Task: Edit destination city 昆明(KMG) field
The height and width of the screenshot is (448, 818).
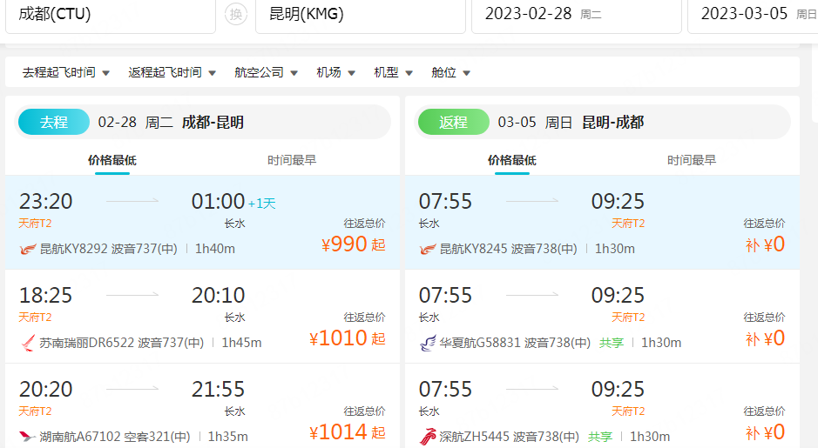Action: [x=361, y=14]
